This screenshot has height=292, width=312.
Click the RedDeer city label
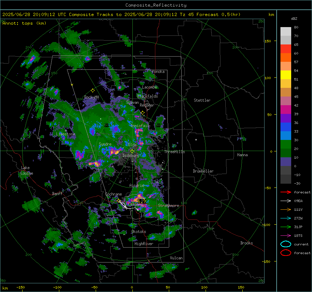pos(147,105)
